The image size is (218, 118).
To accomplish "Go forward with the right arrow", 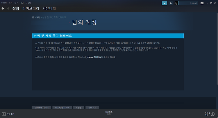I will tap(8, 9).
